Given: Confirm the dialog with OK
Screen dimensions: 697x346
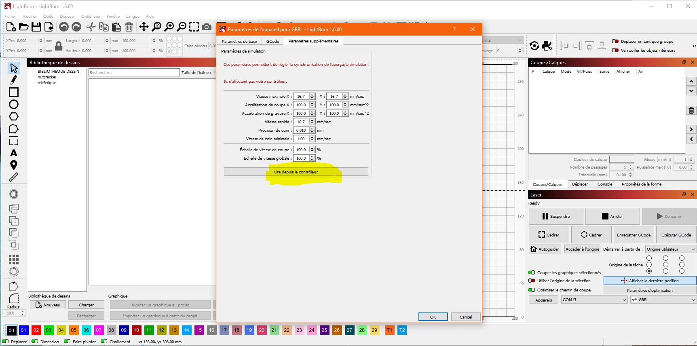Looking at the screenshot, I should click(433, 317).
